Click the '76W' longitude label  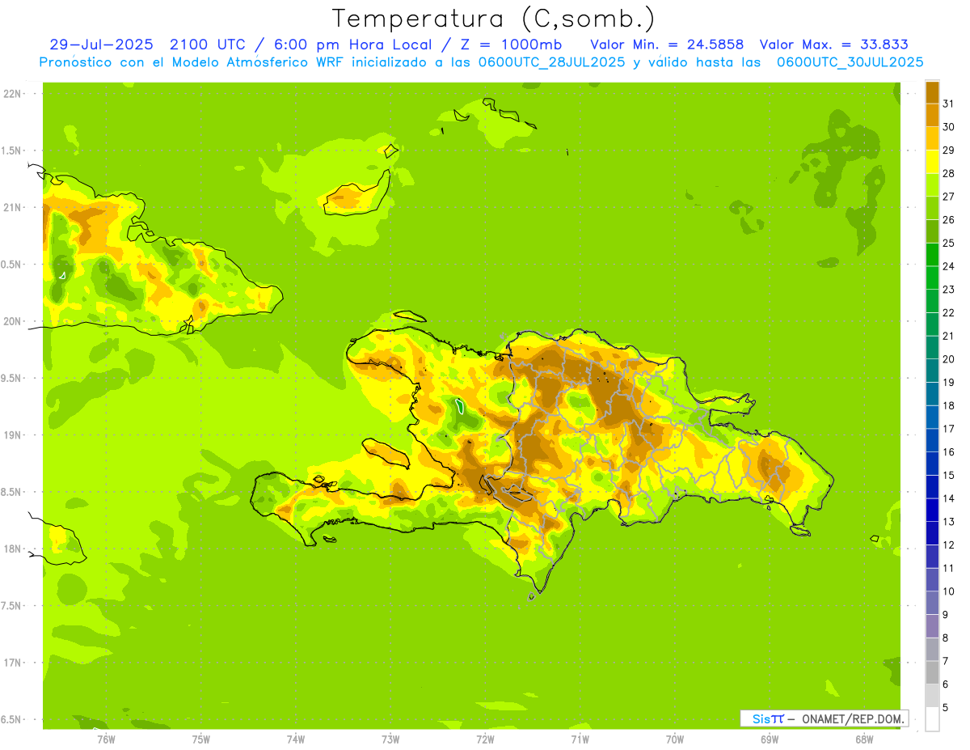click(x=106, y=739)
